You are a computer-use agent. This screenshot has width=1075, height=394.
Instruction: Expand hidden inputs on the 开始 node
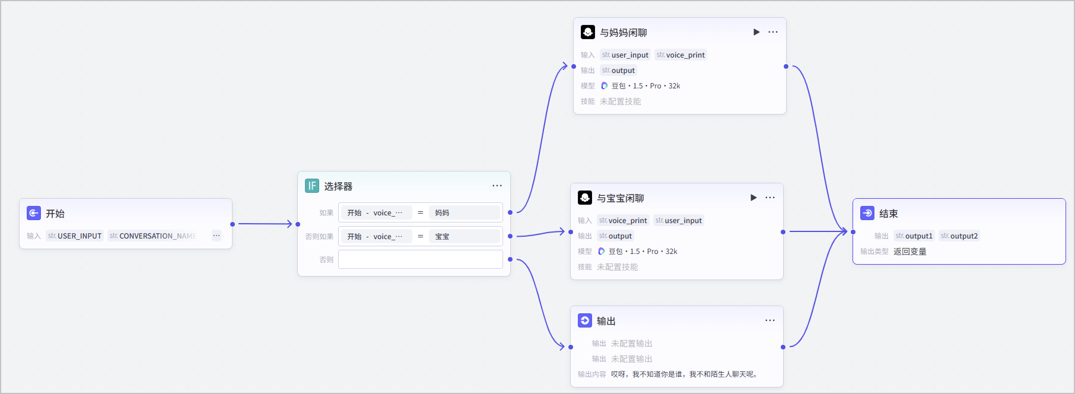pos(217,236)
